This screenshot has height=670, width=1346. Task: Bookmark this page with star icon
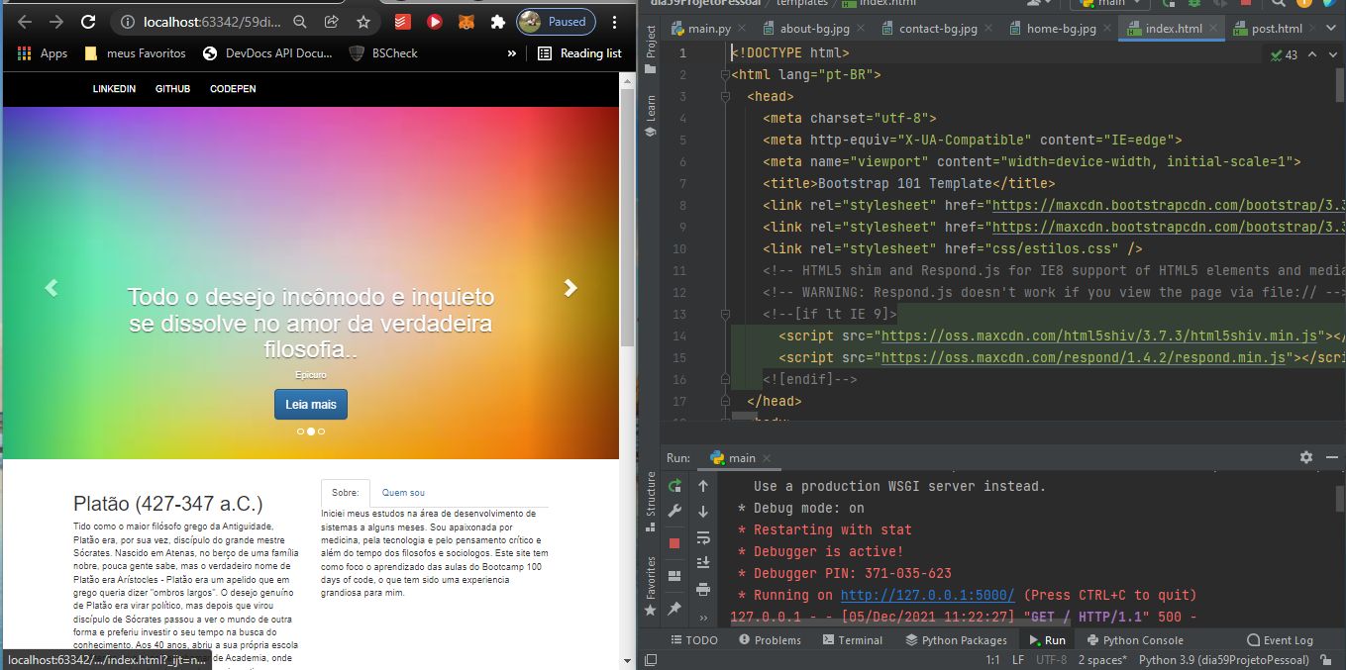[363, 22]
